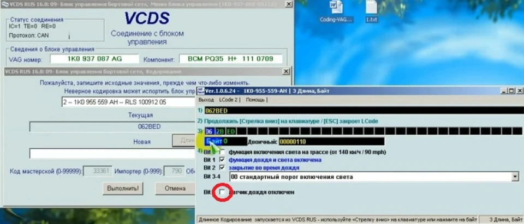
Task: Expand the Bit 3-4 light threshold dropdown
Action: pos(515,177)
